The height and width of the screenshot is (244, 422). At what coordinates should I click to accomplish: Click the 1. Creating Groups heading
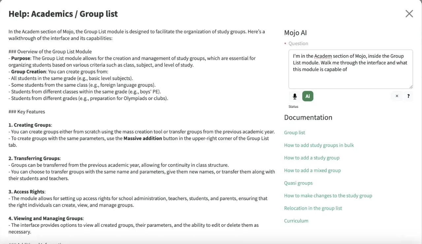click(30, 125)
